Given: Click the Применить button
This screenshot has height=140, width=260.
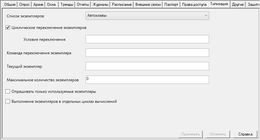Looking at the screenshot, I should point(191,134).
